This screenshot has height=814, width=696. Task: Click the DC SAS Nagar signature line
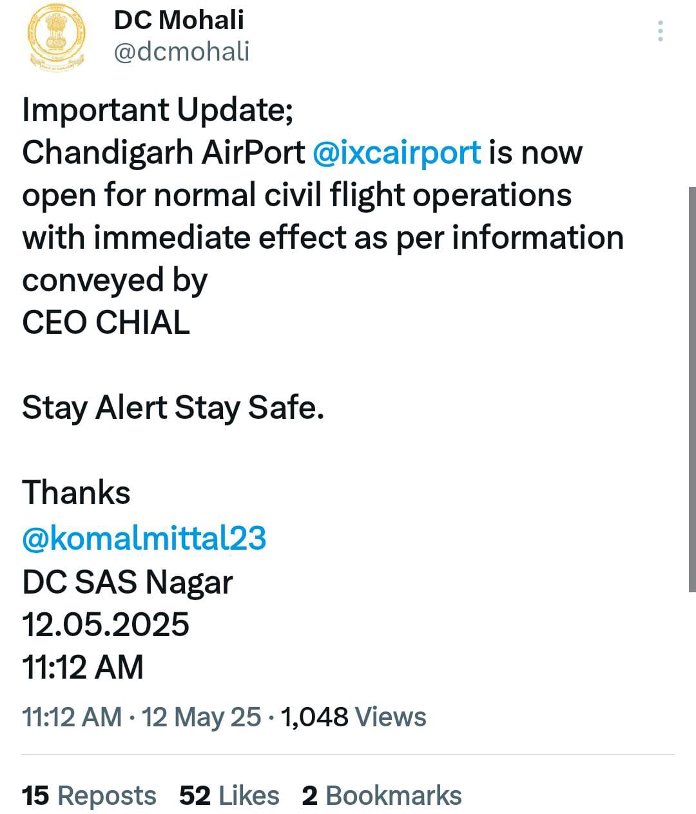127,582
